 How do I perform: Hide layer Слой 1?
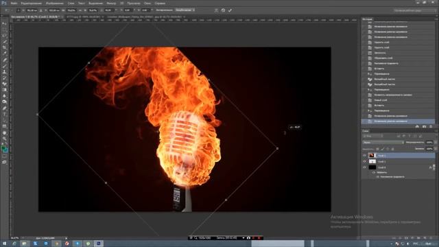(364, 162)
